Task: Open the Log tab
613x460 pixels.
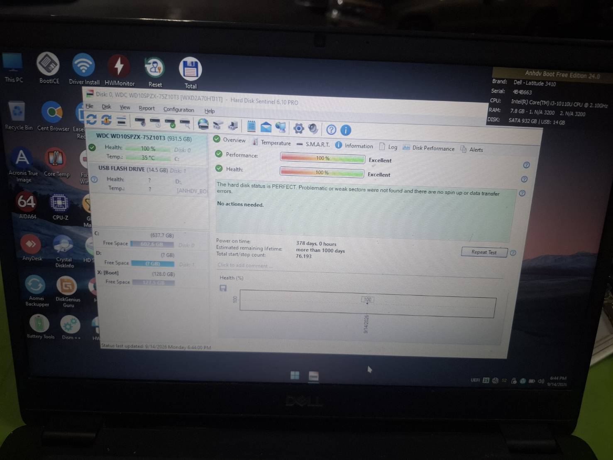Action: [388, 147]
